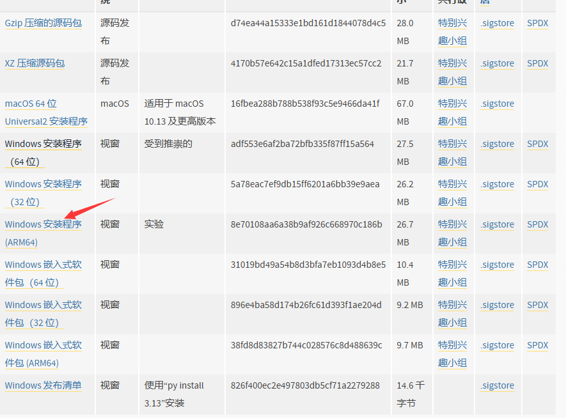Download Windows 嵌入式软件包 (32 位)
This screenshot has height=418, width=566.
click(x=43, y=314)
